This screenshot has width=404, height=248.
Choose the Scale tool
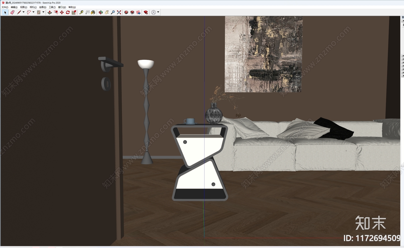(x=74, y=12)
